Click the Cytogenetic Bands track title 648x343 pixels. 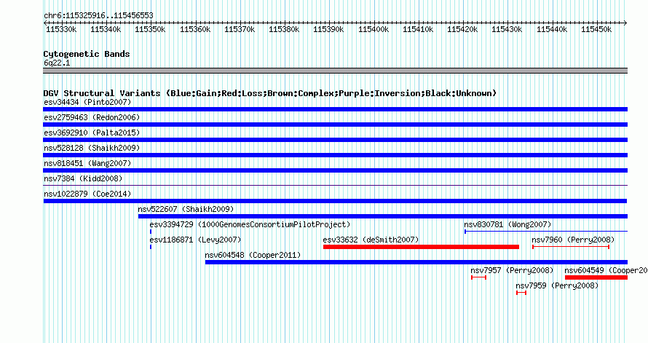(87, 54)
